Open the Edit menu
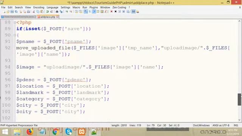This screenshot has height=136, width=242. [10, 8]
